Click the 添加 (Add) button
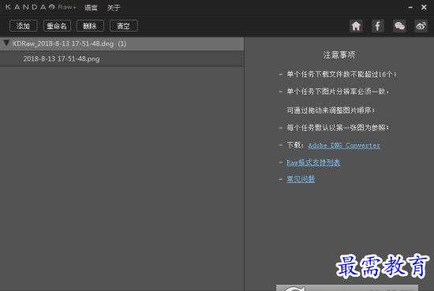434x291 pixels. tap(23, 26)
